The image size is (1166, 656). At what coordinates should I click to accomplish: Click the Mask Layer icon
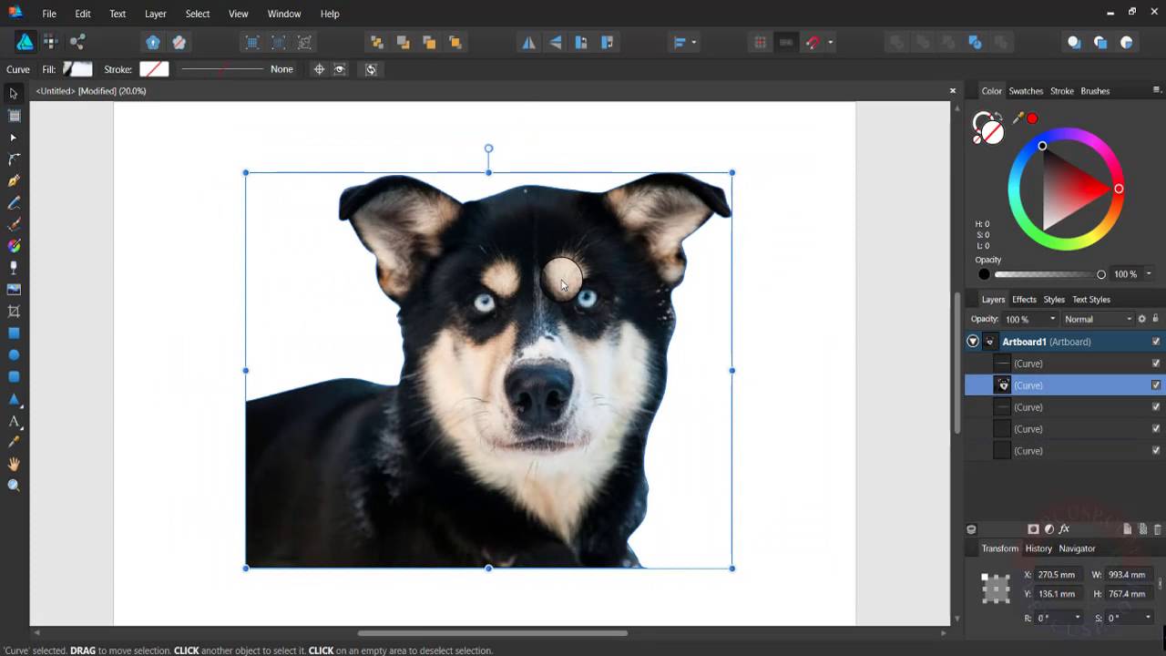[1033, 529]
